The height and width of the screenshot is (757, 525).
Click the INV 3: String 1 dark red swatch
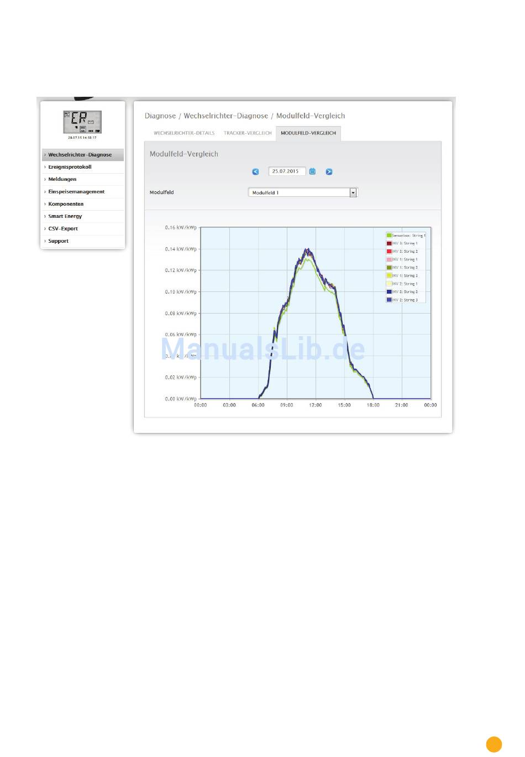tap(389, 243)
